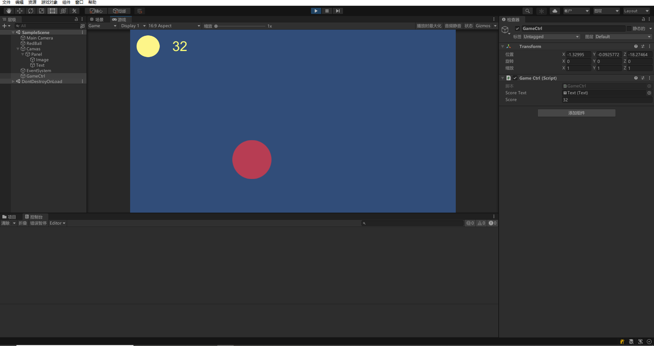Select the Move tool

click(x=20, y=11)
